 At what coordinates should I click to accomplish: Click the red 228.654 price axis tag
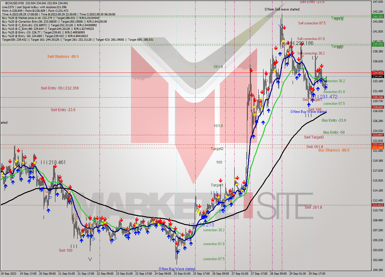point(378,107)
